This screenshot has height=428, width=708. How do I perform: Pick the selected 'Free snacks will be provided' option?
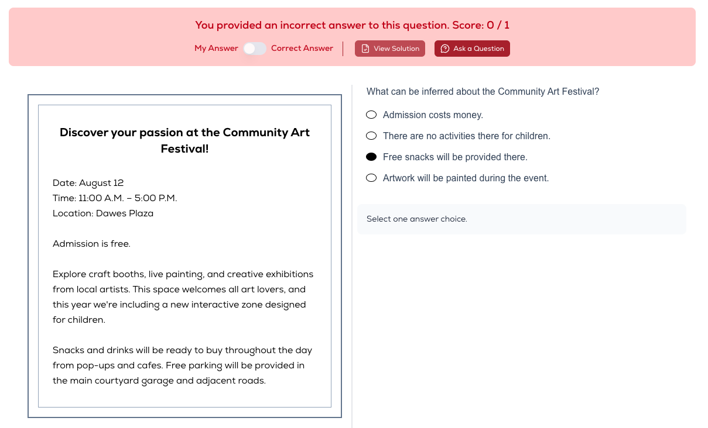pos(371,157)
